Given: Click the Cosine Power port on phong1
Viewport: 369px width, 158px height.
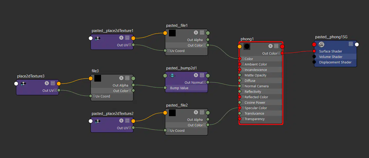Looking at the screenshot, I should [x=240, y=102].
